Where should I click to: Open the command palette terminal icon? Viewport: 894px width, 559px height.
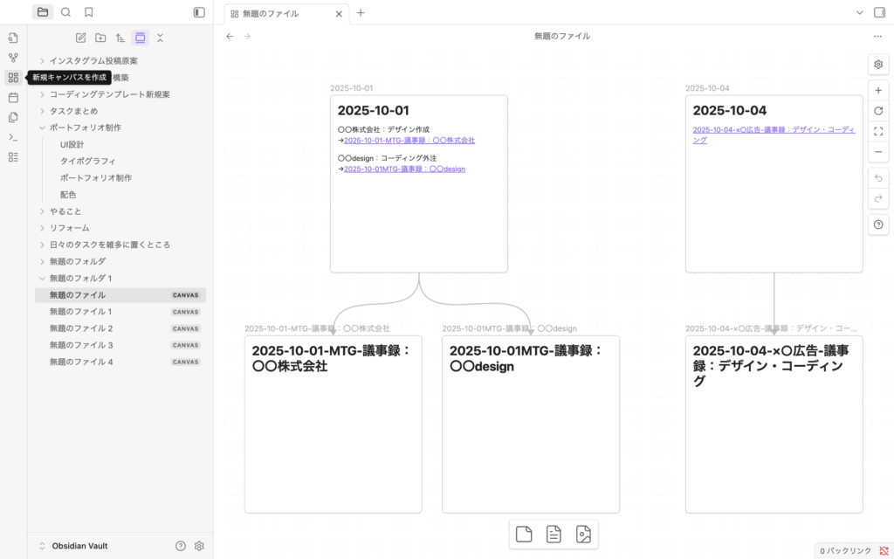pos(13,137)
